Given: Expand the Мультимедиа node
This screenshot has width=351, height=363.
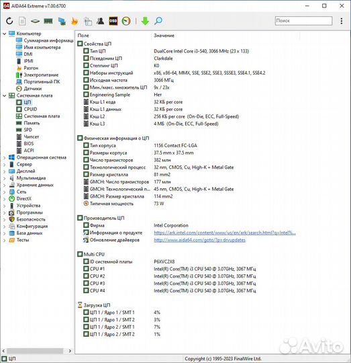Looking at the screenshot, I should coord(5,178).
